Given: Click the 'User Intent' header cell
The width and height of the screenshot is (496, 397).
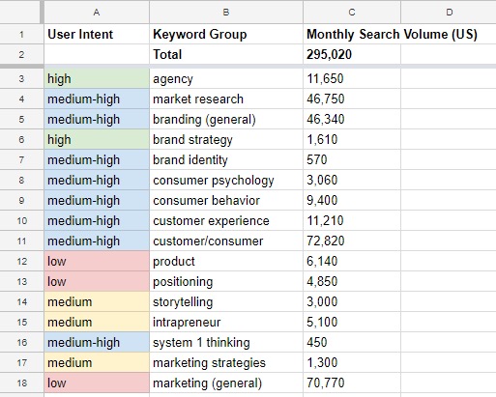Looking at the screenshot, I should [x=97, y=34].
